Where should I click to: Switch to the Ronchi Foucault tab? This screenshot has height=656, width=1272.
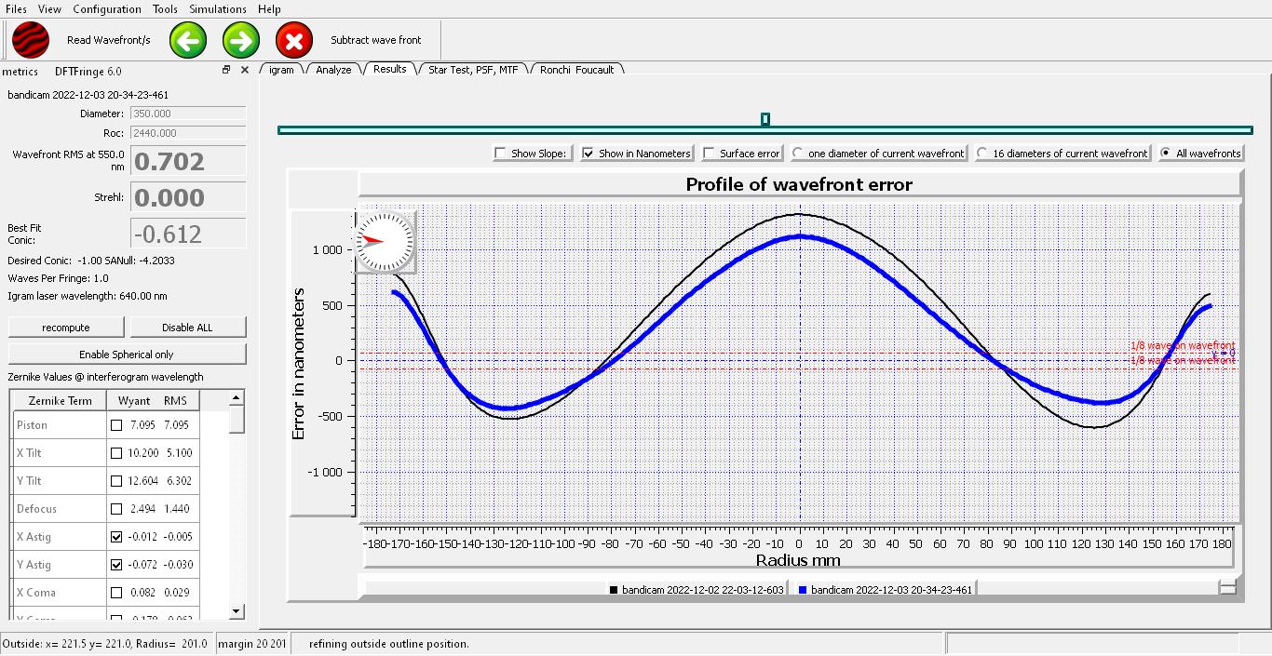[x=576, y=70]
